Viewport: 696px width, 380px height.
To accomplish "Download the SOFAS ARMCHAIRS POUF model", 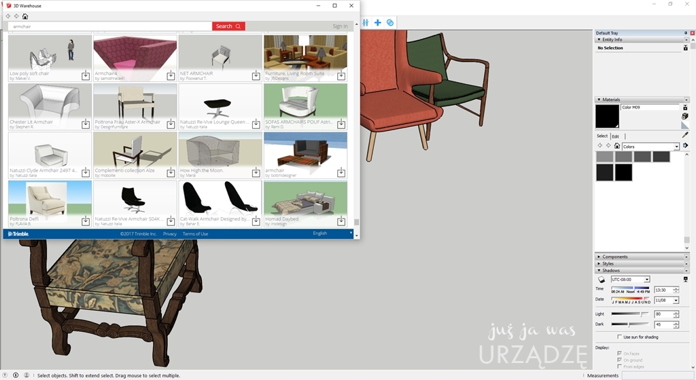I will tap(341, 124).
